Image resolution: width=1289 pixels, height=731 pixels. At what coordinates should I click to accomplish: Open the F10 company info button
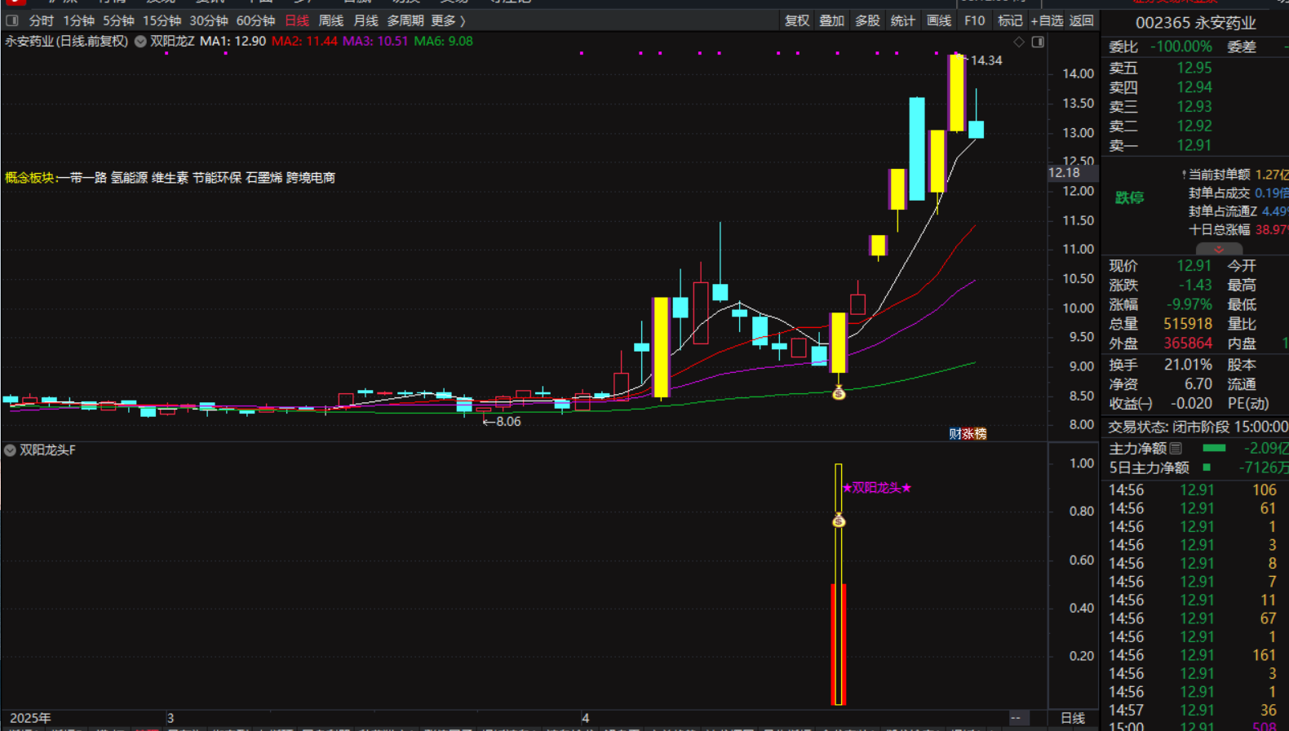click(974, 20)
